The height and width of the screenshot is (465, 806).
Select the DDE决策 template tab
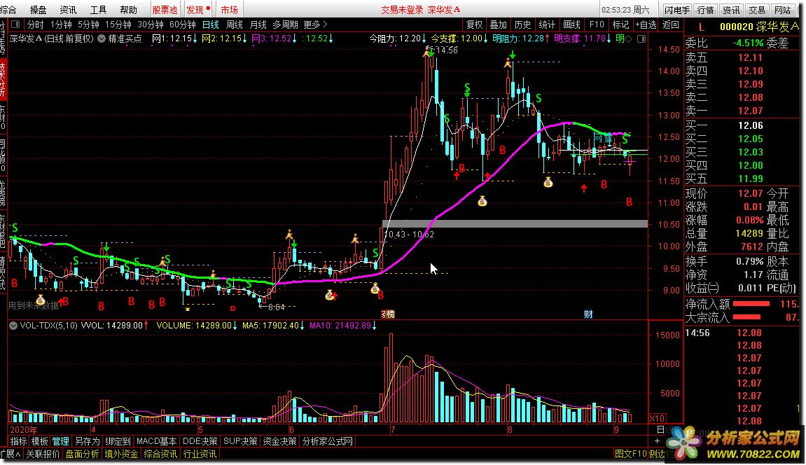[200, 441]
